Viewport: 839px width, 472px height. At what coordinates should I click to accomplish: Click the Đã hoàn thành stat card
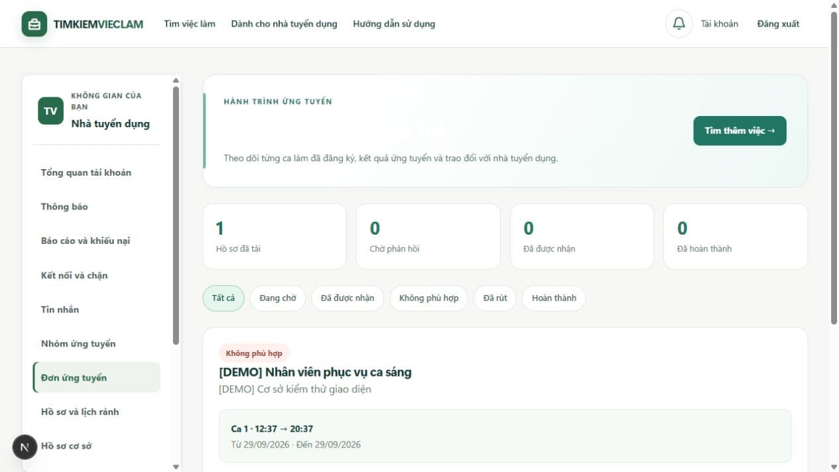point(736,236)
